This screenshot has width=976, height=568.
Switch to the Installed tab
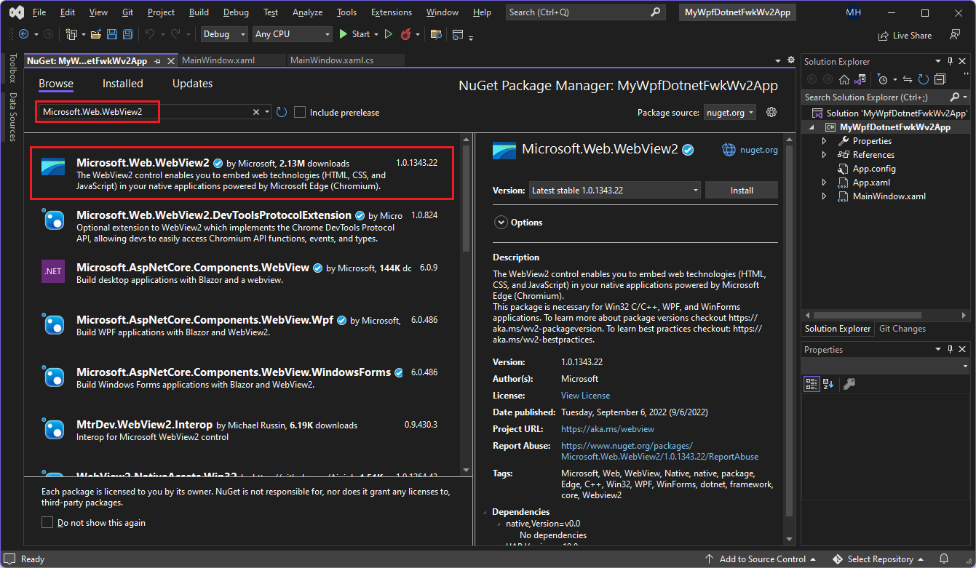point(122,83)
